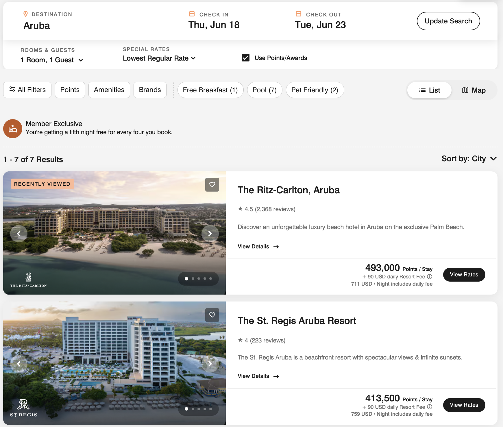503x427 pixels.
Task: Edit the Aruba destination field
Action: (37, 26)
